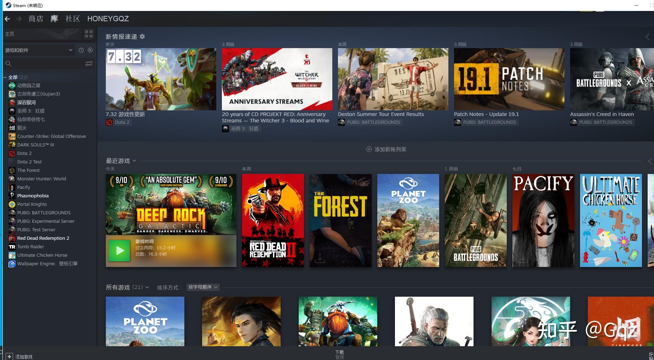This screenshot has width=654, height=360.
Task: Click the Wallpaper Engine list icon
Action: click(x=12, y=264)
